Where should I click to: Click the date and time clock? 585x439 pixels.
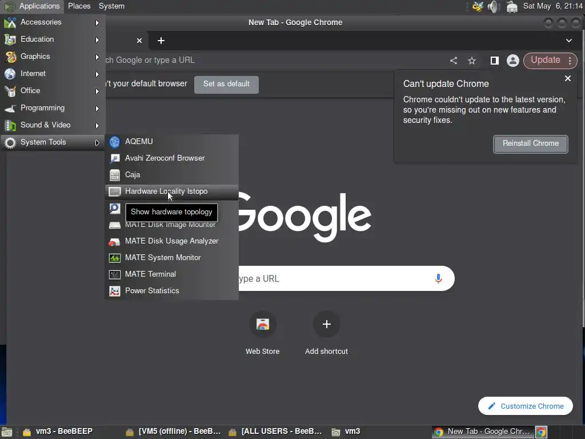552,6
